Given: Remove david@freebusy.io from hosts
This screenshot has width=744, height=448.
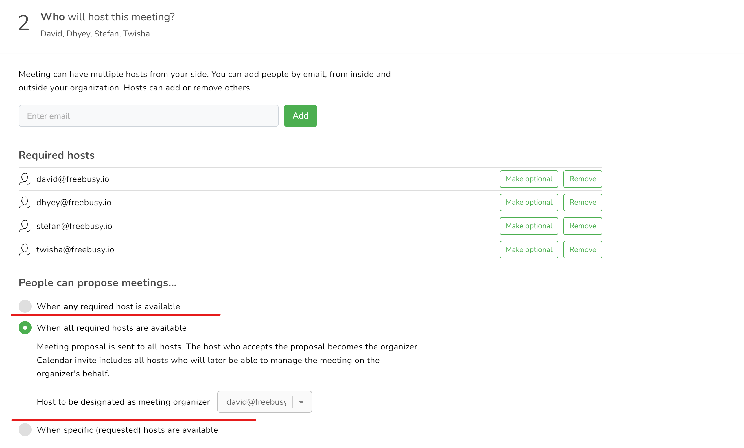Looking at the screenshot, I should tap(583, 179).
